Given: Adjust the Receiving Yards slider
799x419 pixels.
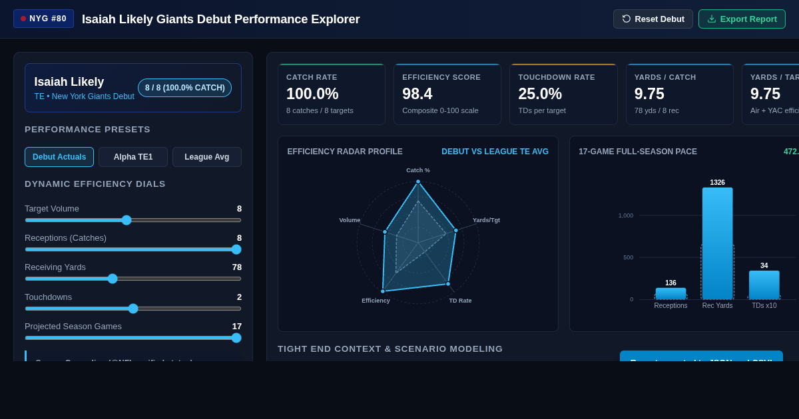Looking at the screenshot, I should tap(133, 279).
